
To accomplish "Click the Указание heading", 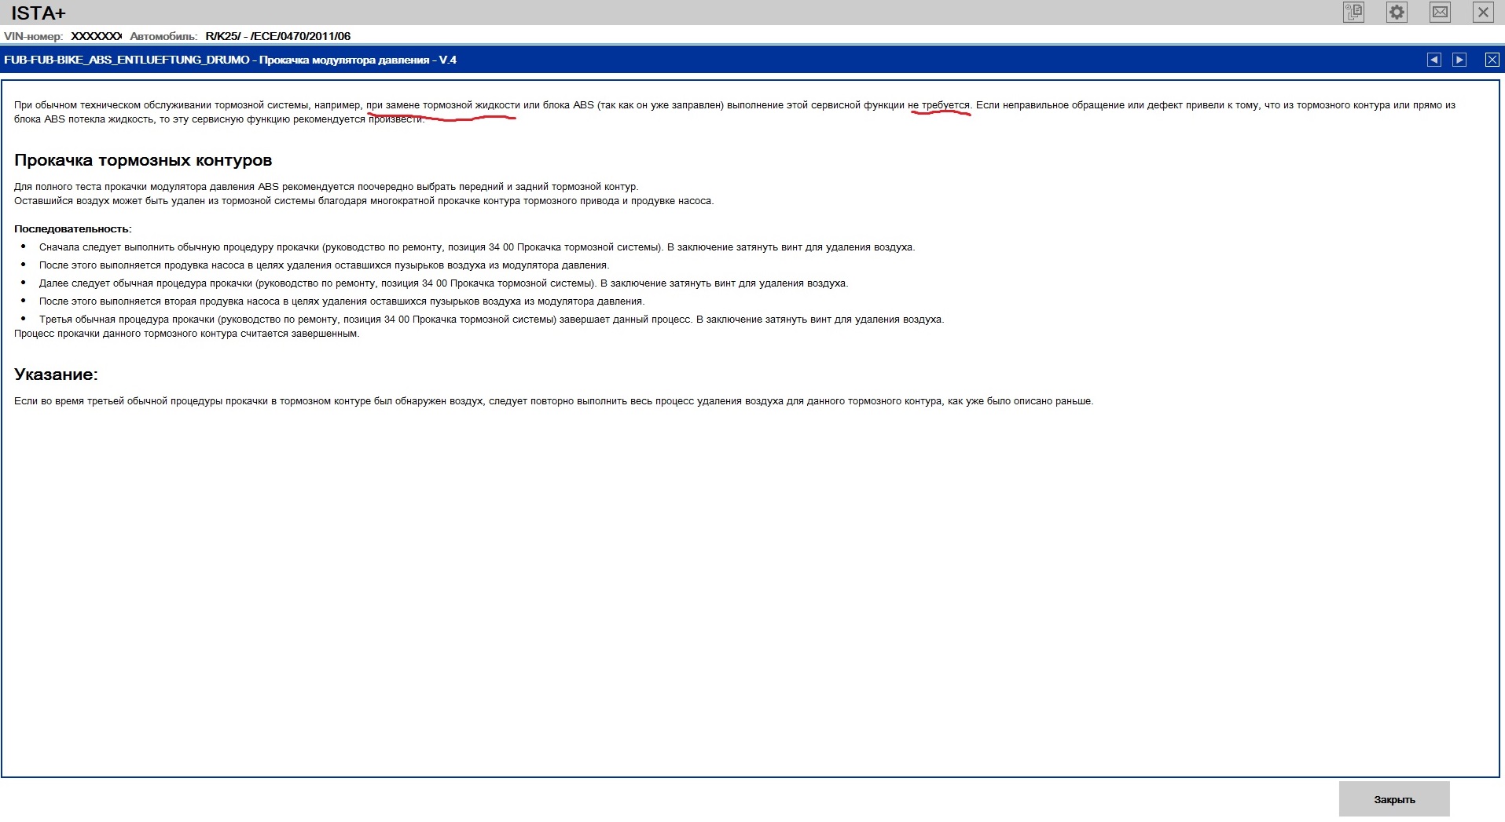I will coord(56,374).
